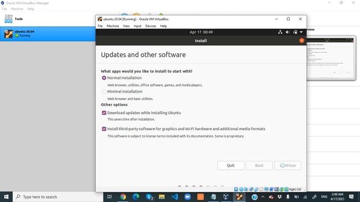Click the shared folders status icon
The image size is (360, 202).
click(262, 190)
